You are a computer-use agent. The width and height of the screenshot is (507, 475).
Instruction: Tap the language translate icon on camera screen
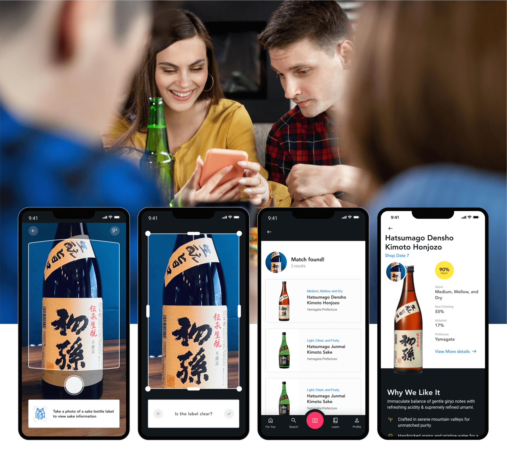tap(114, 231)
